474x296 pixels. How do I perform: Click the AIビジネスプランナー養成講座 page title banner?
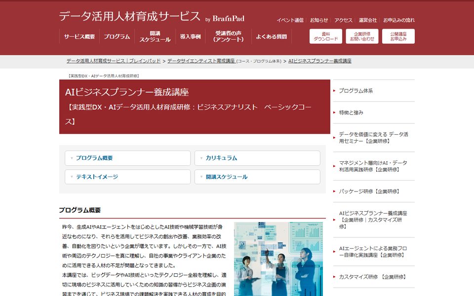[x=195, y=107]
